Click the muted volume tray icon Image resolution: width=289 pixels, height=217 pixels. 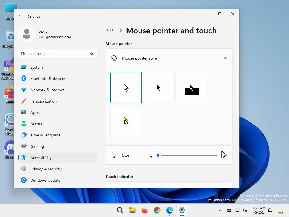click(x=245, y=210)
